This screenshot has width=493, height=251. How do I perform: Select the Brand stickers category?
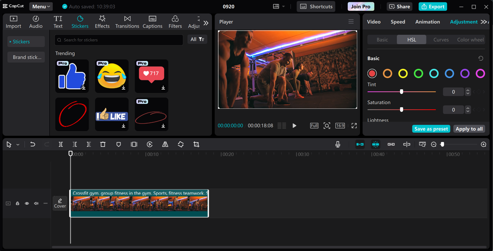(26, 57)
